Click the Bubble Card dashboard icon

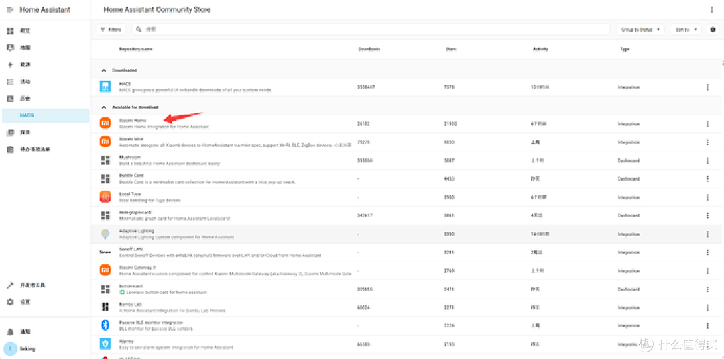pos(105,178)
